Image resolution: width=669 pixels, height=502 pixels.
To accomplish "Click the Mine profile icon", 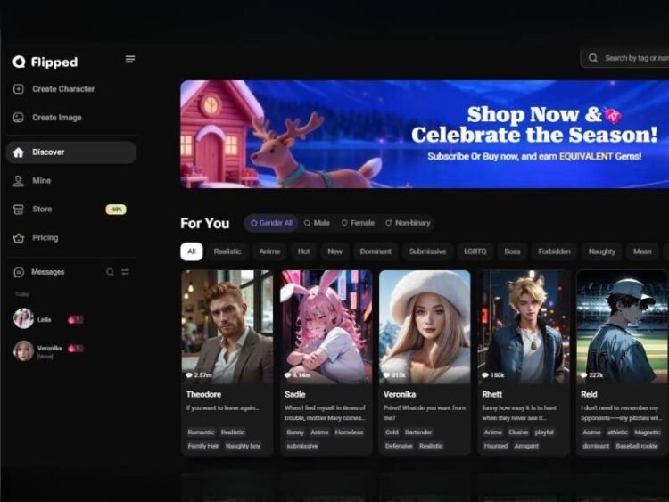I will pos(19,181).
